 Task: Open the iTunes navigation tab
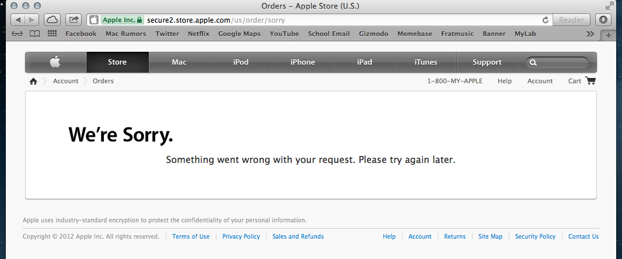coord(425,62)
